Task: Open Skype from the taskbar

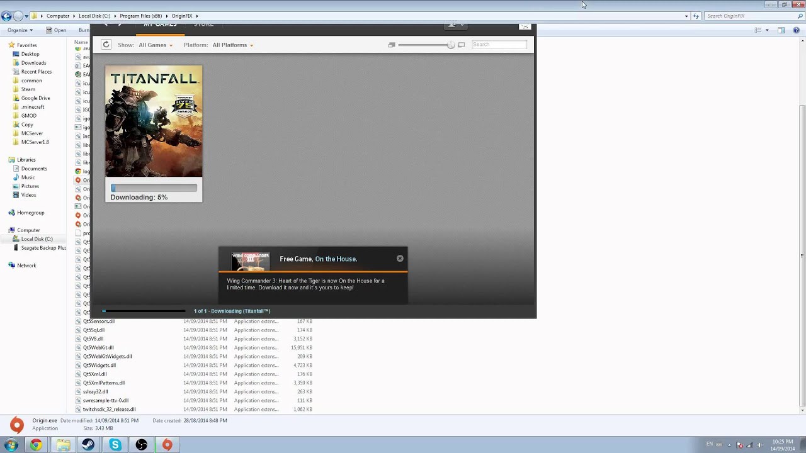Action: 115,445
